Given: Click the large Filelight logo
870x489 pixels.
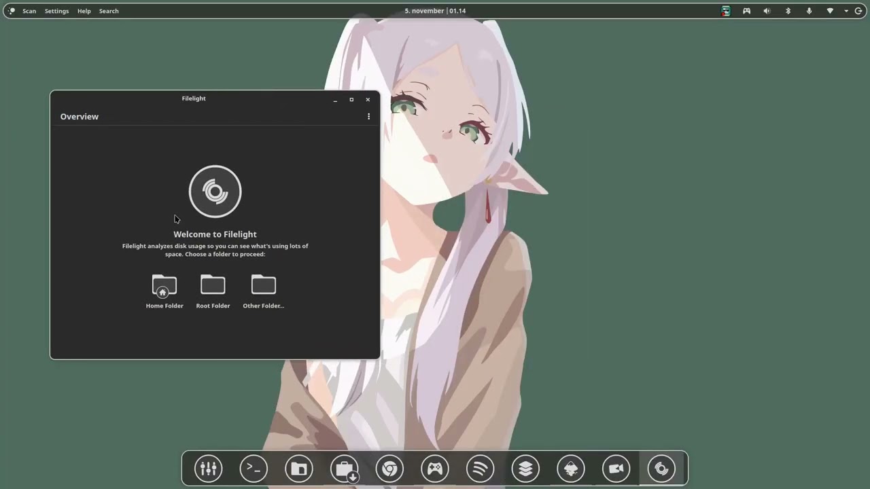Looking at the screenshot, I should 215,192.
